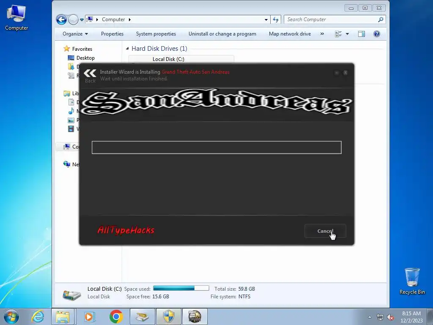The height and width of the screenshot is (325, 433).
Task: Click the drive icon in details pane
Action: 71,295
